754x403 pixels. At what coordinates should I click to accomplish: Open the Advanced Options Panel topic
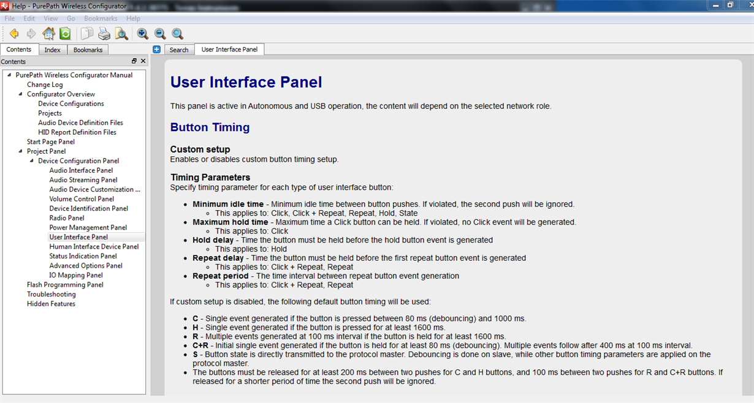pos(86,266)
